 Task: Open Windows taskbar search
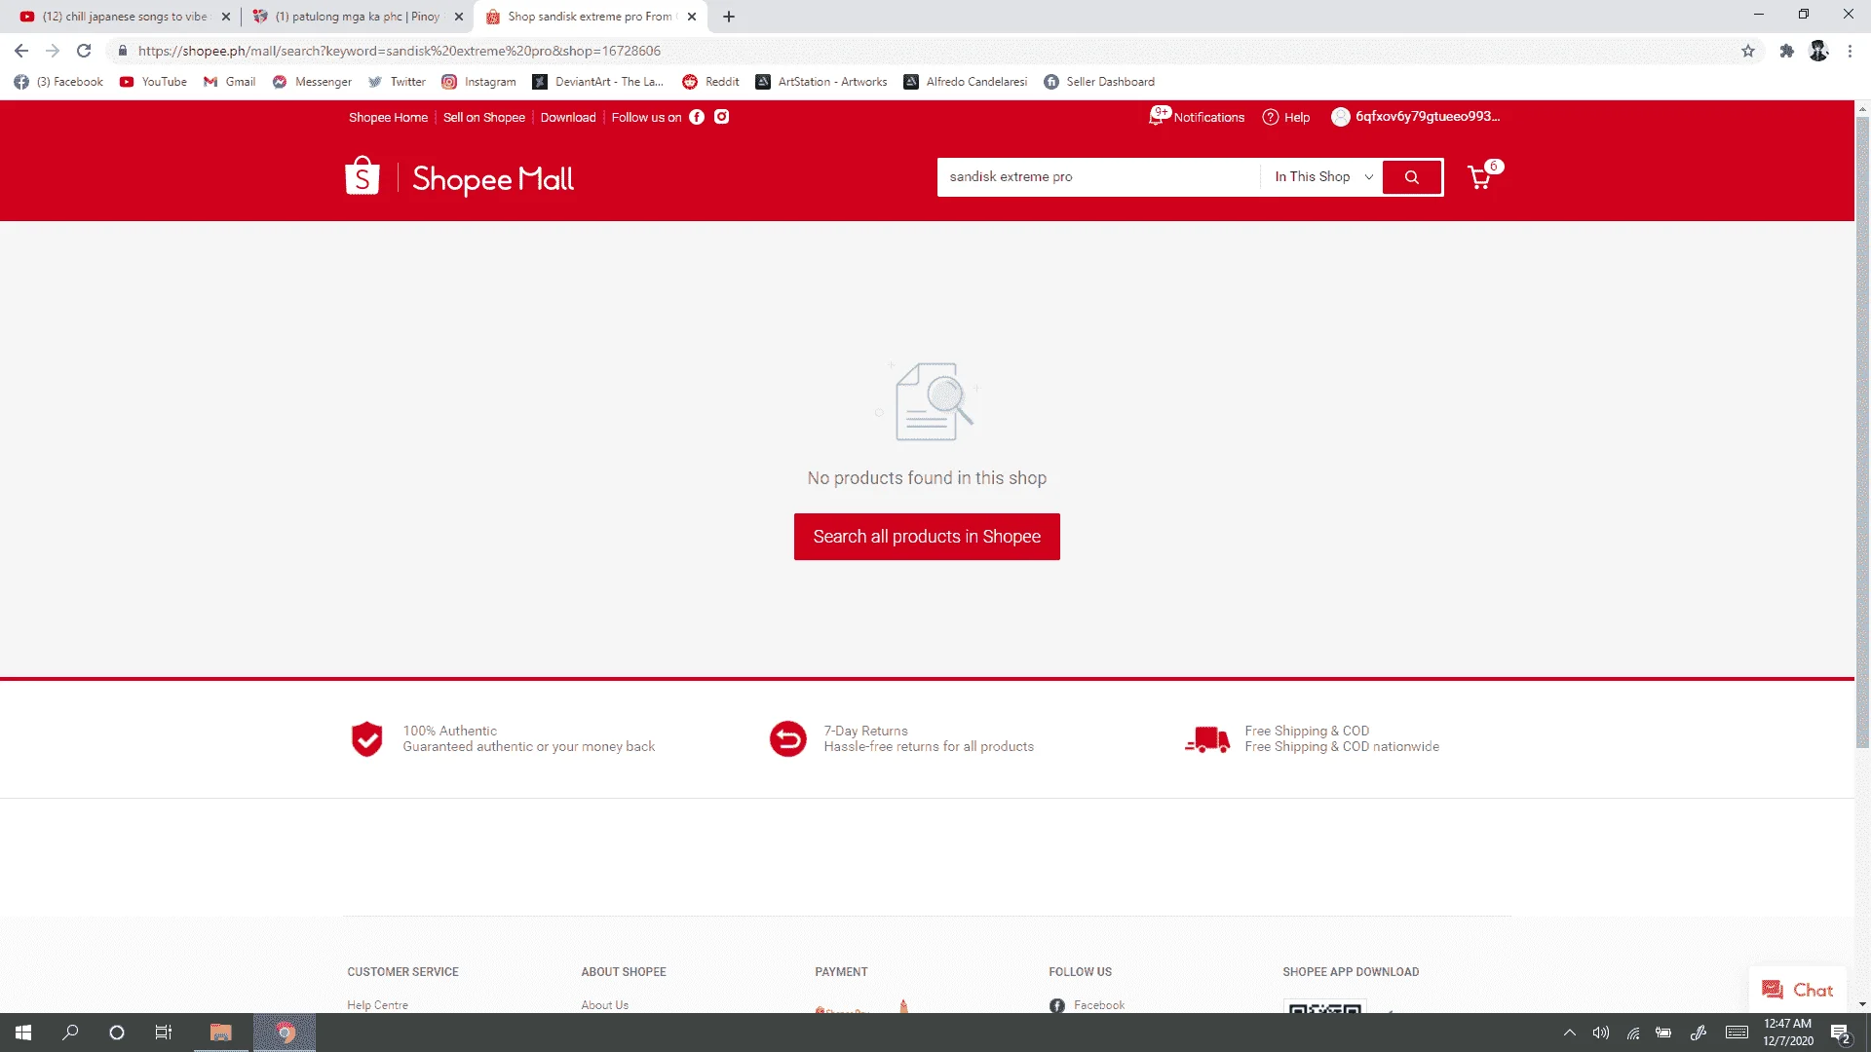pos(70,1033)
